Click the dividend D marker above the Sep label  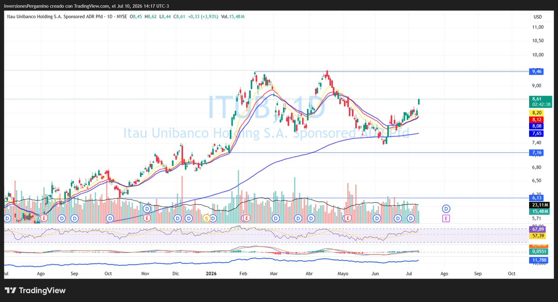click(x=74, y=218)
